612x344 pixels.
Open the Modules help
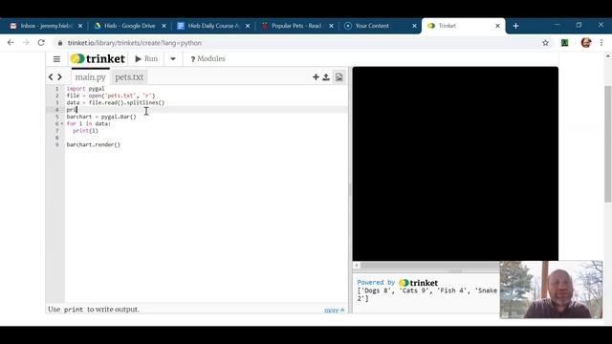(208, 59)
